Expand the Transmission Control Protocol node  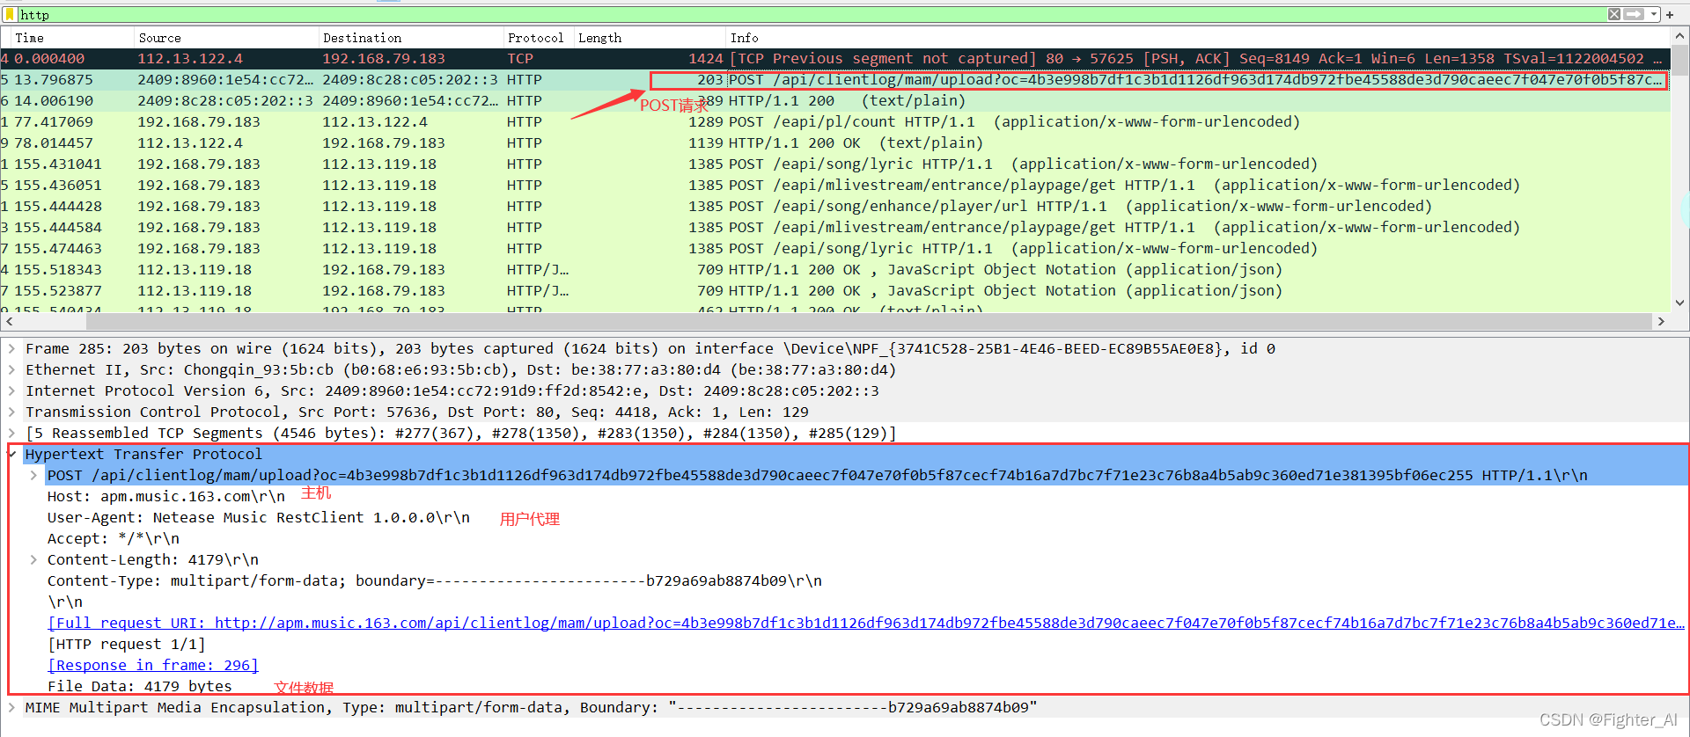(11, 412)
